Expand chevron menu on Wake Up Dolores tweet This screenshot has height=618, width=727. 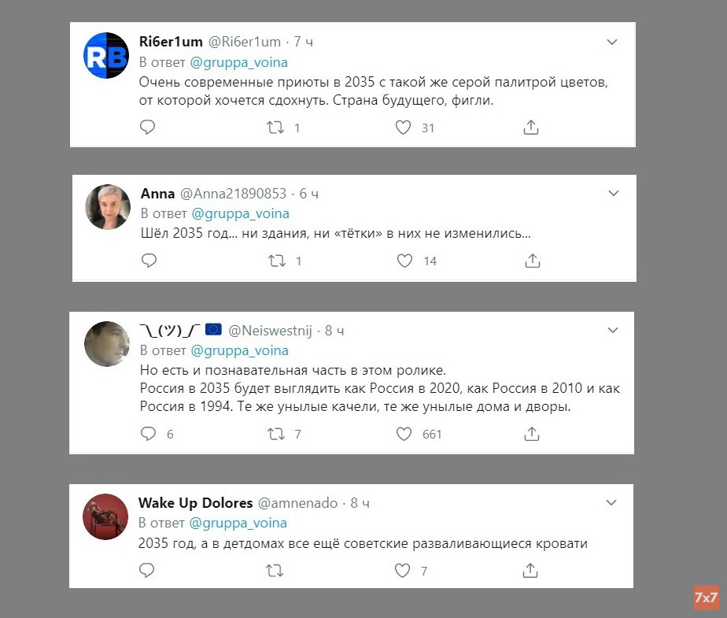pyautogui.click(x=611, y=503)
